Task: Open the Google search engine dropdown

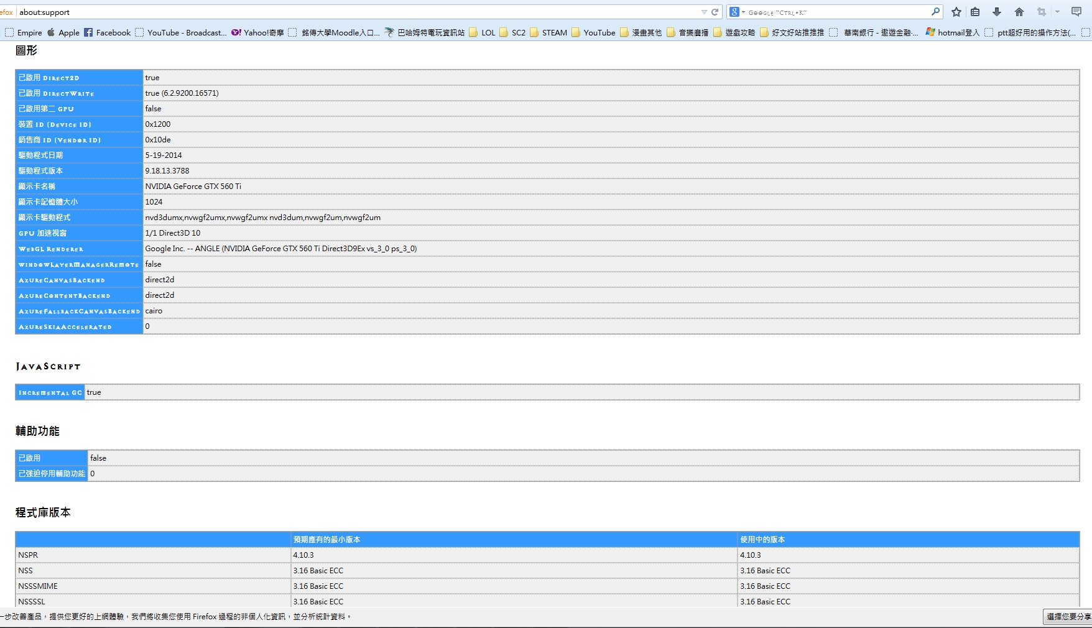Action: [737, 12]
